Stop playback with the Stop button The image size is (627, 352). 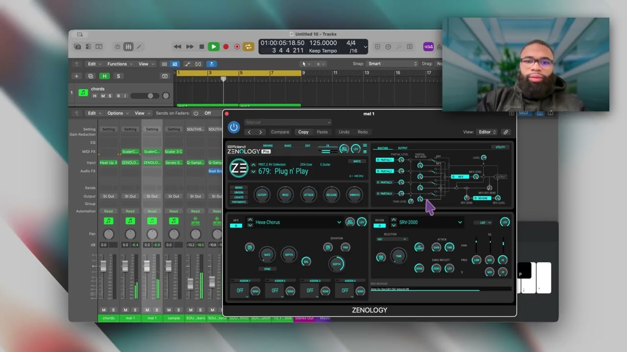(201, 46)
